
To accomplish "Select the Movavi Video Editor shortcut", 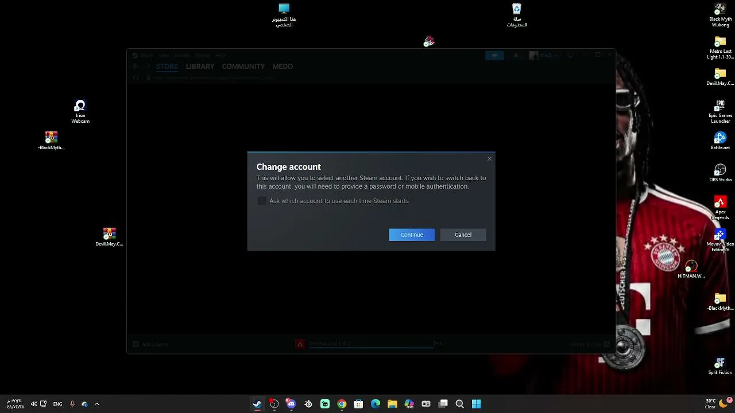I will pyautogui.click(x=720, y=240).
